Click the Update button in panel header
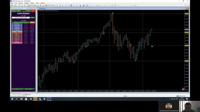Viewport: 200px width, 112px height. (x=14, y=11)
